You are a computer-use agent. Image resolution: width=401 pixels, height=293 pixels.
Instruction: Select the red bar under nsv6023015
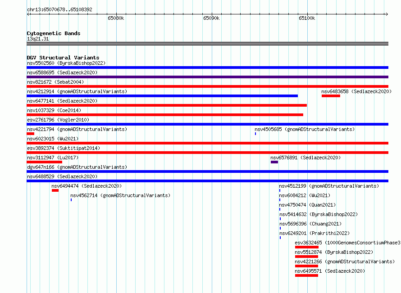pos(207,143)
